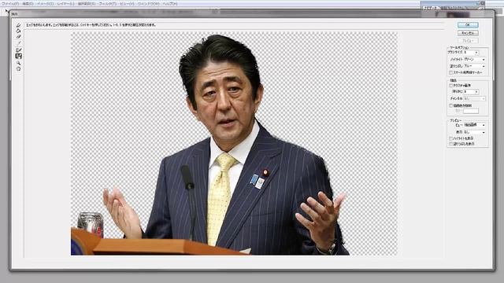
Task: Select the Fill bucket tool
Action: (18, 31)
